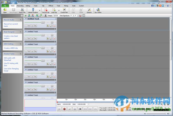
Task: Open Upload Dropbox dropdown arrow
Action: point(40,10)
